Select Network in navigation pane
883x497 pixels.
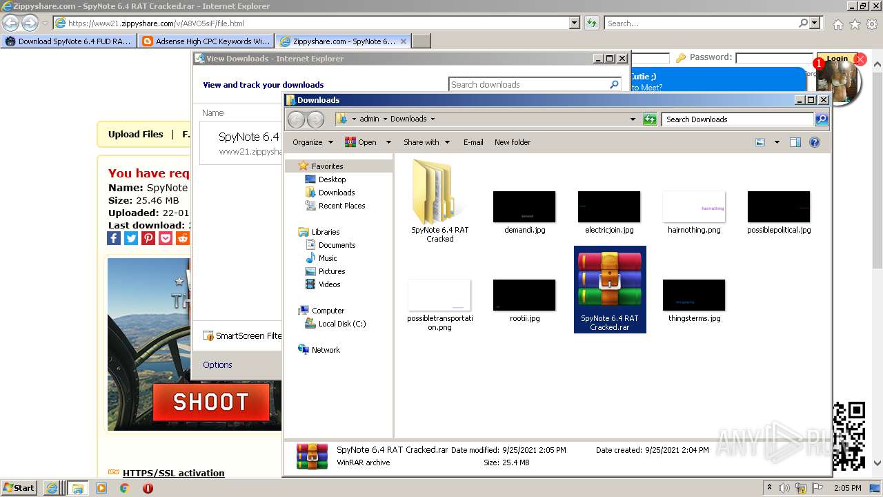(x=325, y=350)
